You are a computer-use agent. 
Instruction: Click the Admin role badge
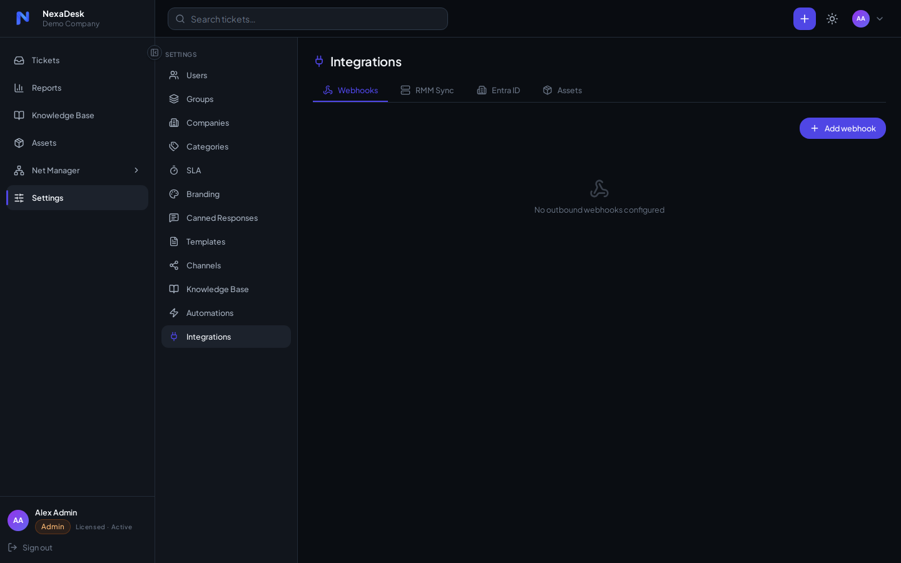pyautogui.click(x=53, y=527)
